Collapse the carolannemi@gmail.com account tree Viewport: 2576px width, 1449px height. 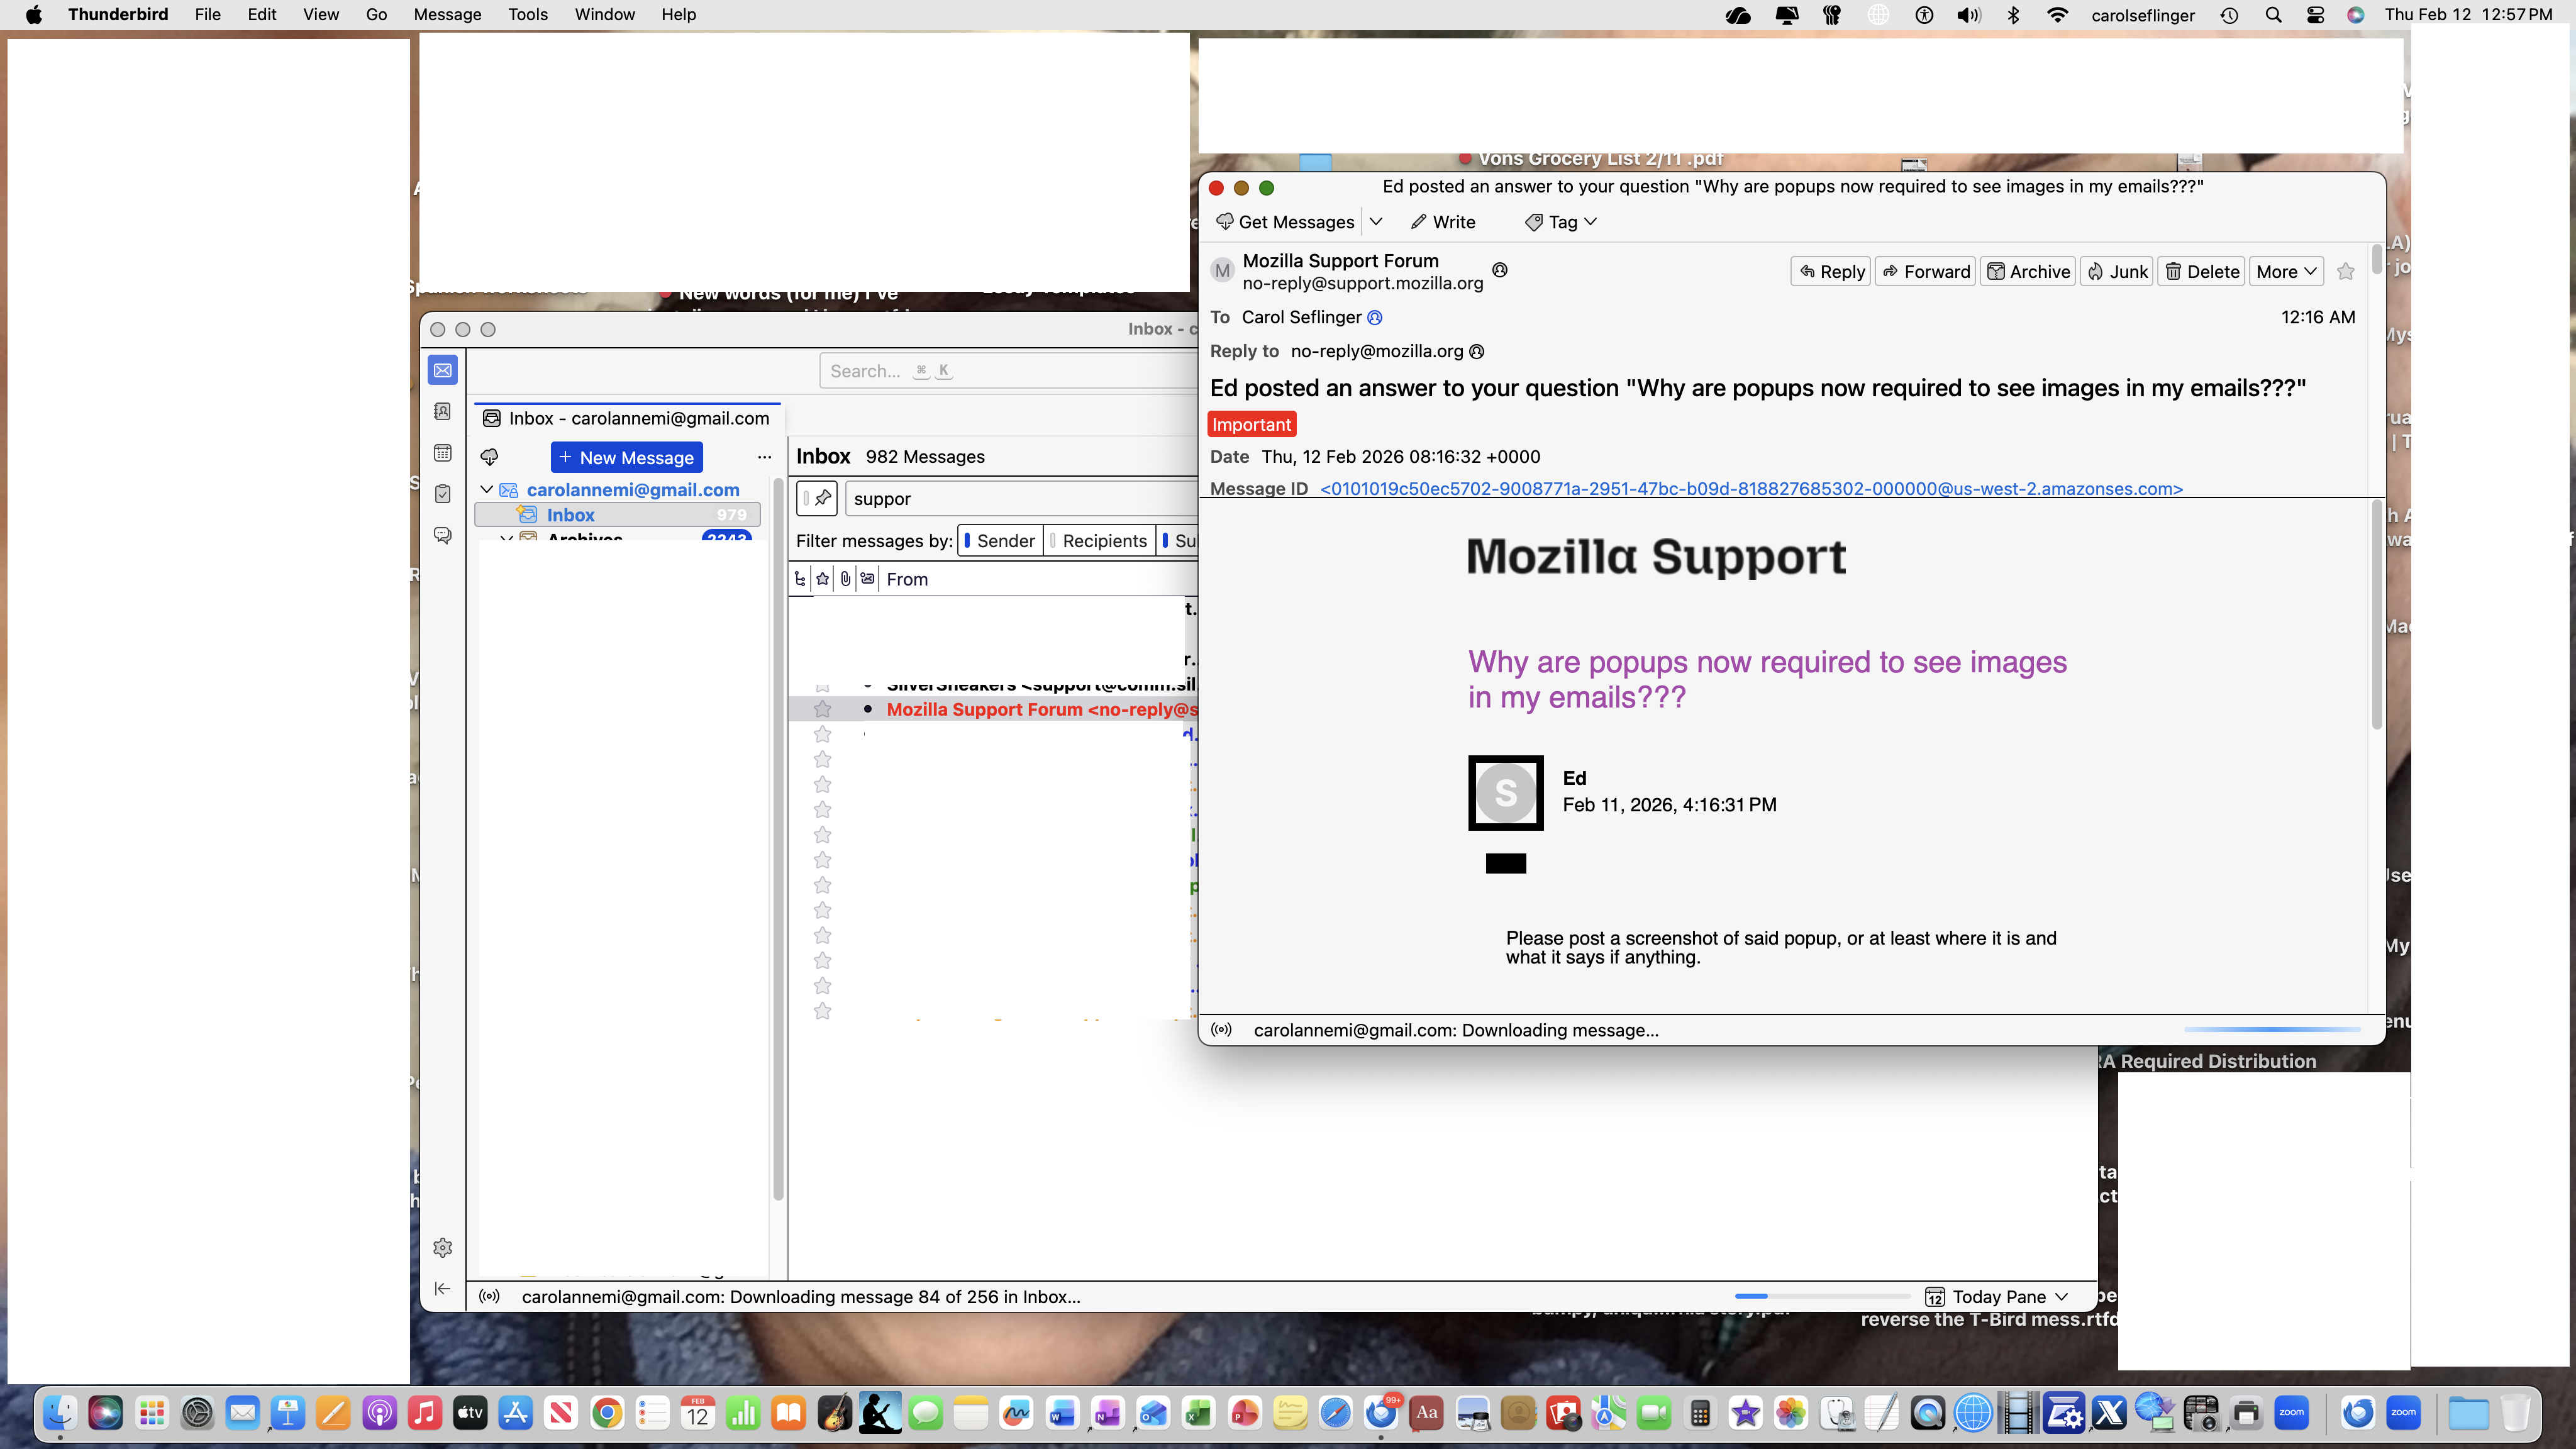(x=487, y=489)
